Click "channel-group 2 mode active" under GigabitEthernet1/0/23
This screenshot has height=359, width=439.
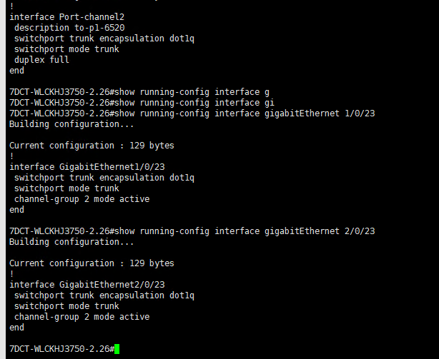coord(82,199)
